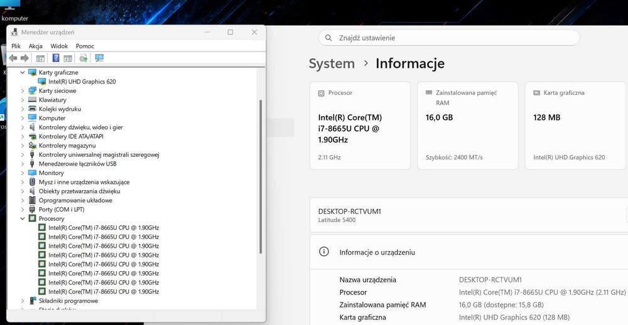
Task: Toggle the action pane toolbar icon
Action: tap(68, 58)
